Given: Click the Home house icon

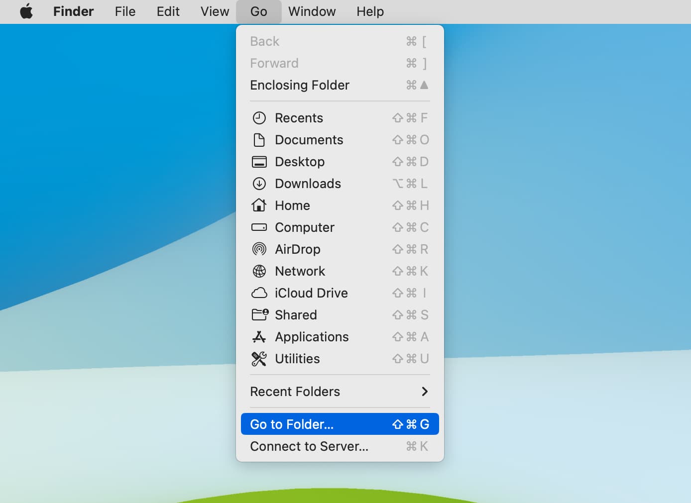Looking at the screenshot, I should point(259,205).
